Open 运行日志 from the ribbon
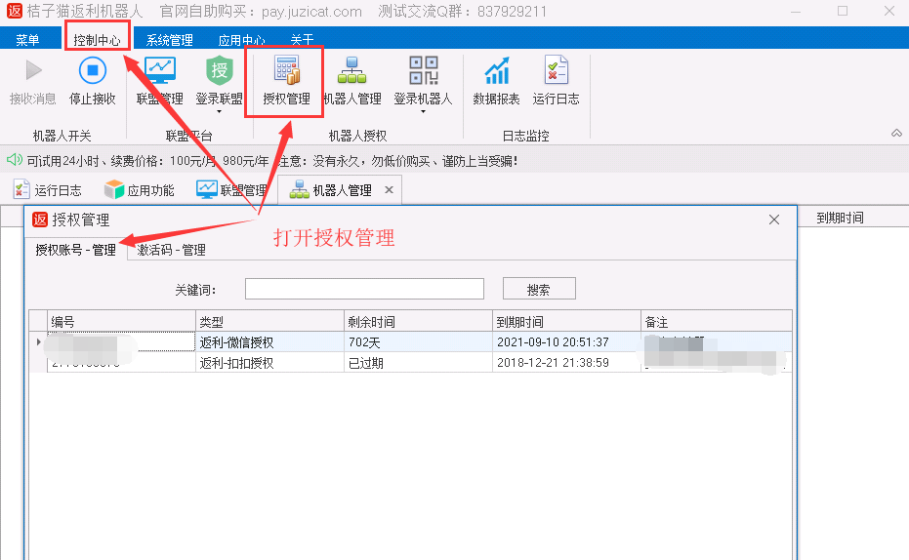Viewport: 909px width, 560px height. [556, 71]
